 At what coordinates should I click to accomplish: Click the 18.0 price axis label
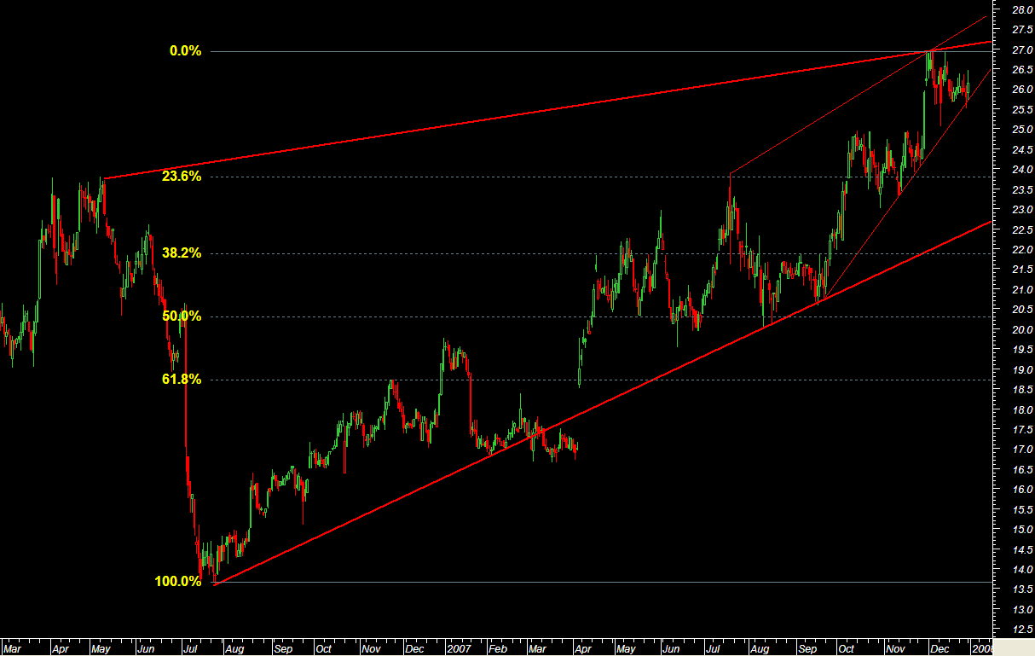click(x=1022, y=410)
